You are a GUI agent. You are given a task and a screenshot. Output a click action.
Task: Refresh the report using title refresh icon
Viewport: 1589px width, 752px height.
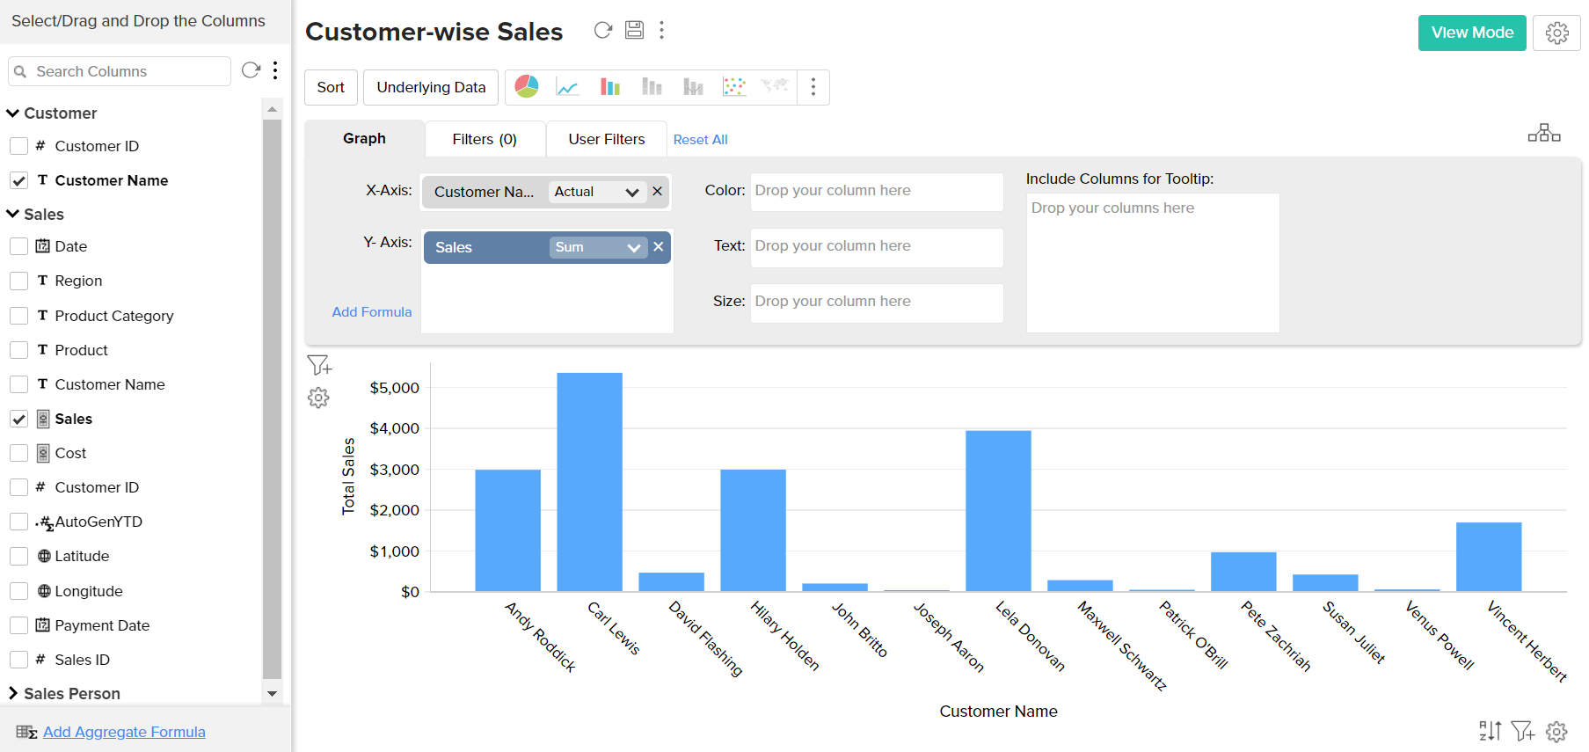pyautogui.click(x=602, y=30)
